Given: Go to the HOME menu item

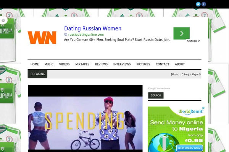Looking at the screenshot, I should [35, 64].
